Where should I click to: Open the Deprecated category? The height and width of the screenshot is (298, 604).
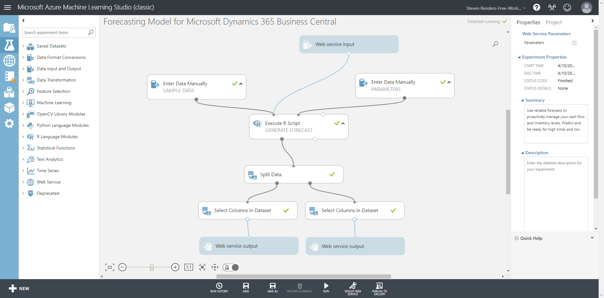[48, 193]
